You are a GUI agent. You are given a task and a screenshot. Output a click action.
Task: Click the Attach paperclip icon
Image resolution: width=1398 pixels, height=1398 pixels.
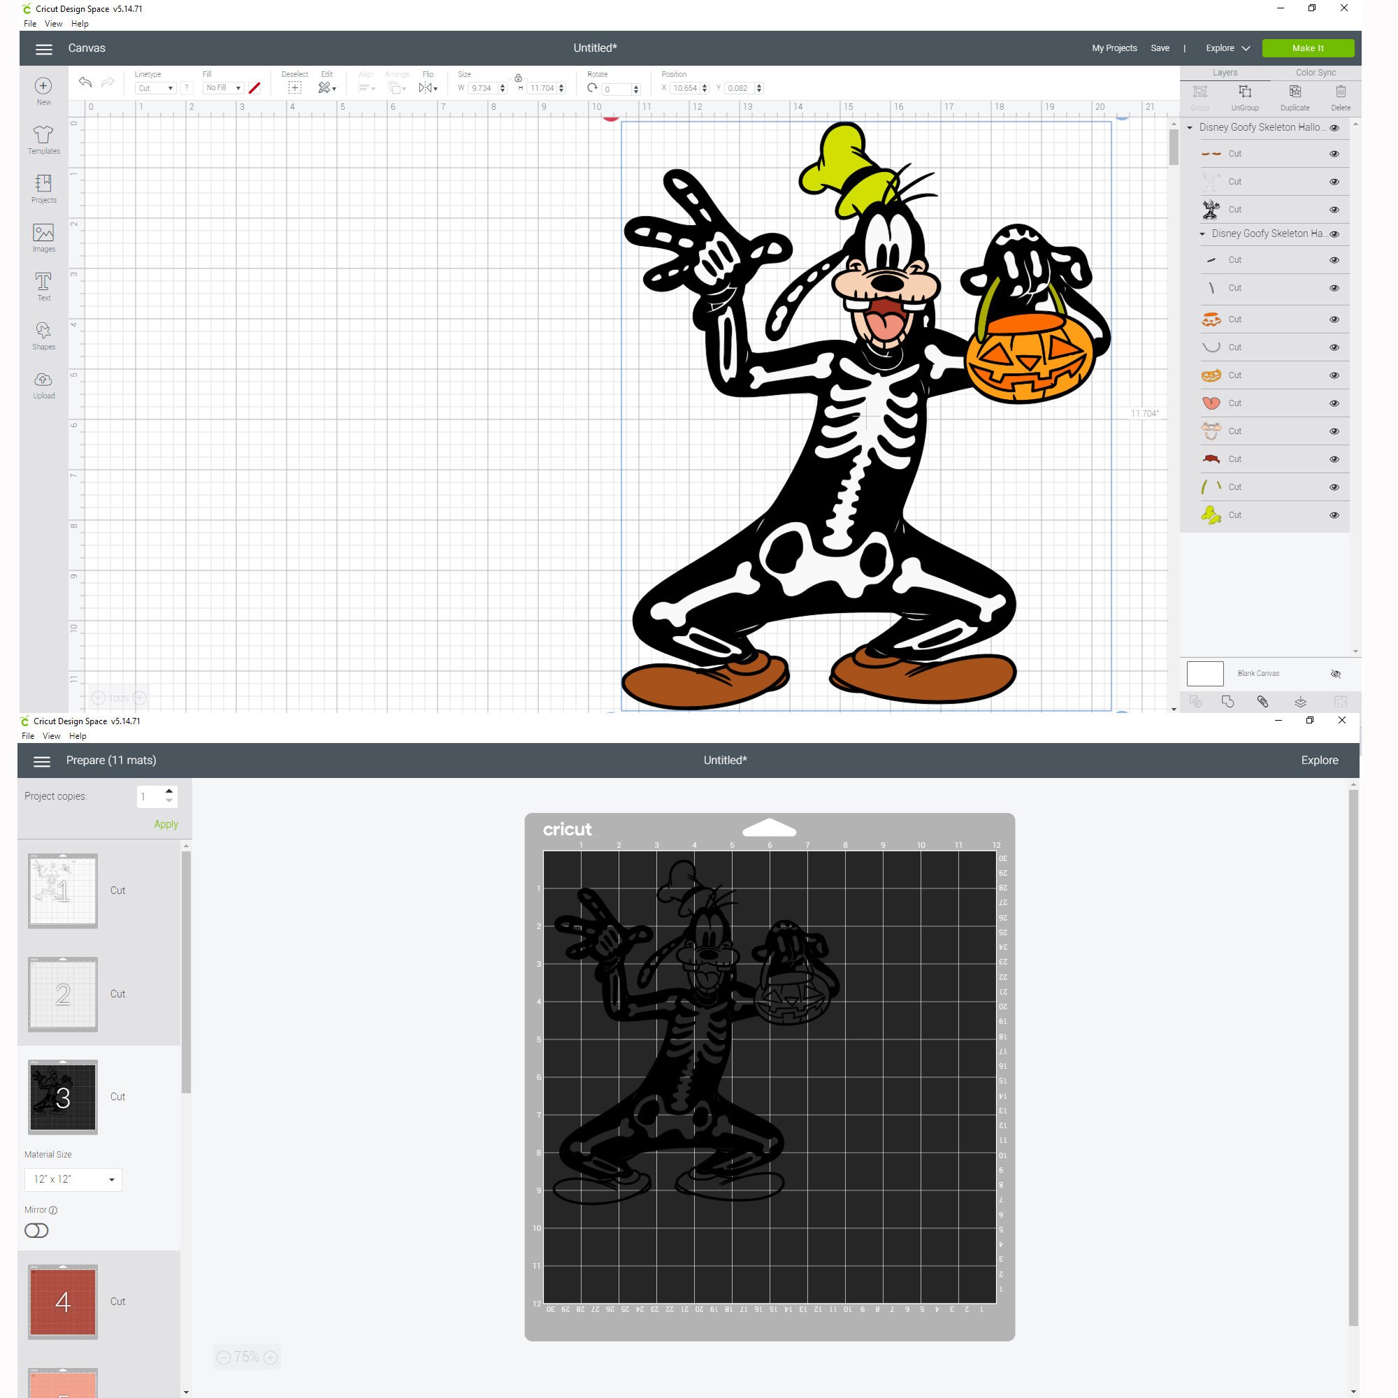[x=1262, y=702]
